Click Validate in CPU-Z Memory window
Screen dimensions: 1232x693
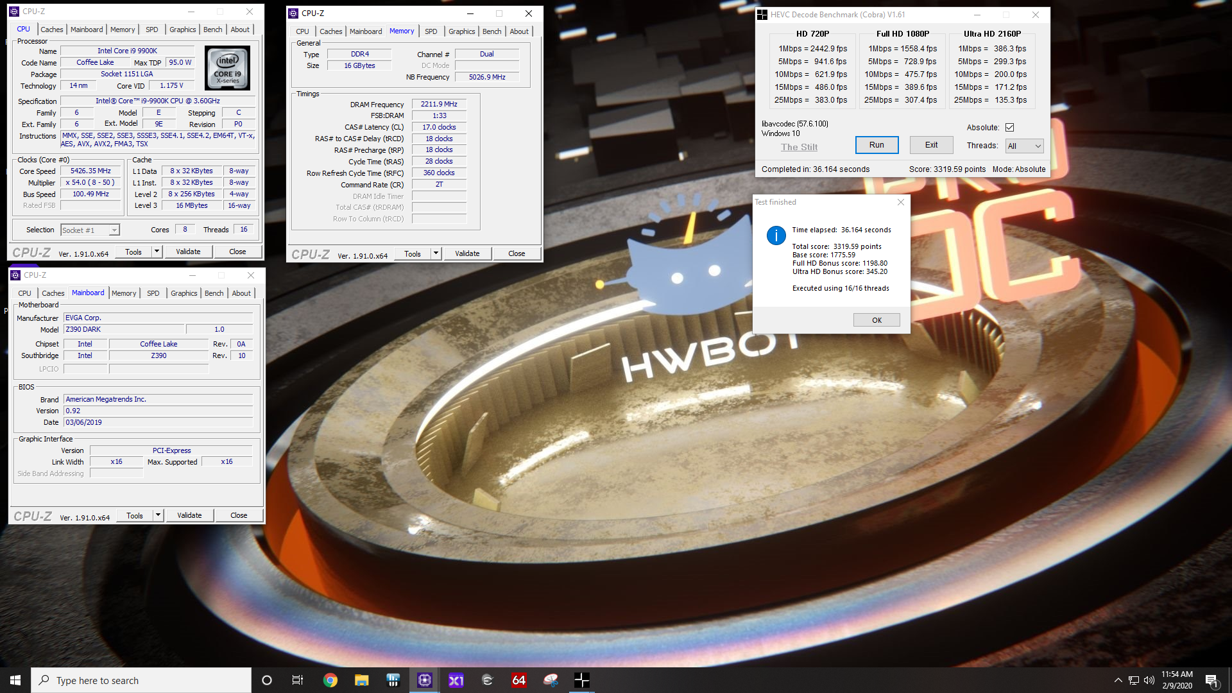point(468,253)
